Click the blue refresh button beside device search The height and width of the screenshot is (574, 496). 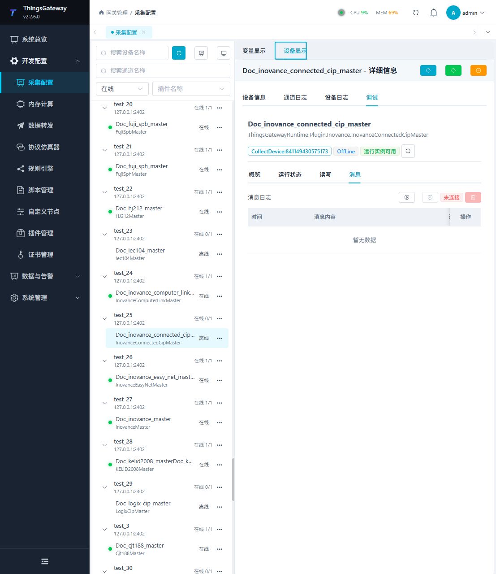point(179,53)
